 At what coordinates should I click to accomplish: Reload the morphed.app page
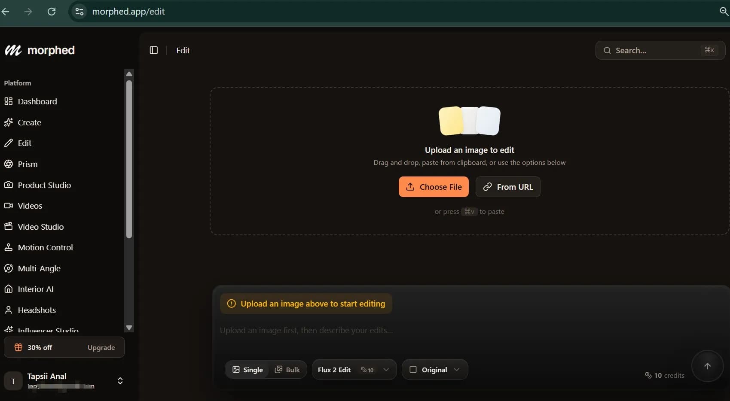52,12
